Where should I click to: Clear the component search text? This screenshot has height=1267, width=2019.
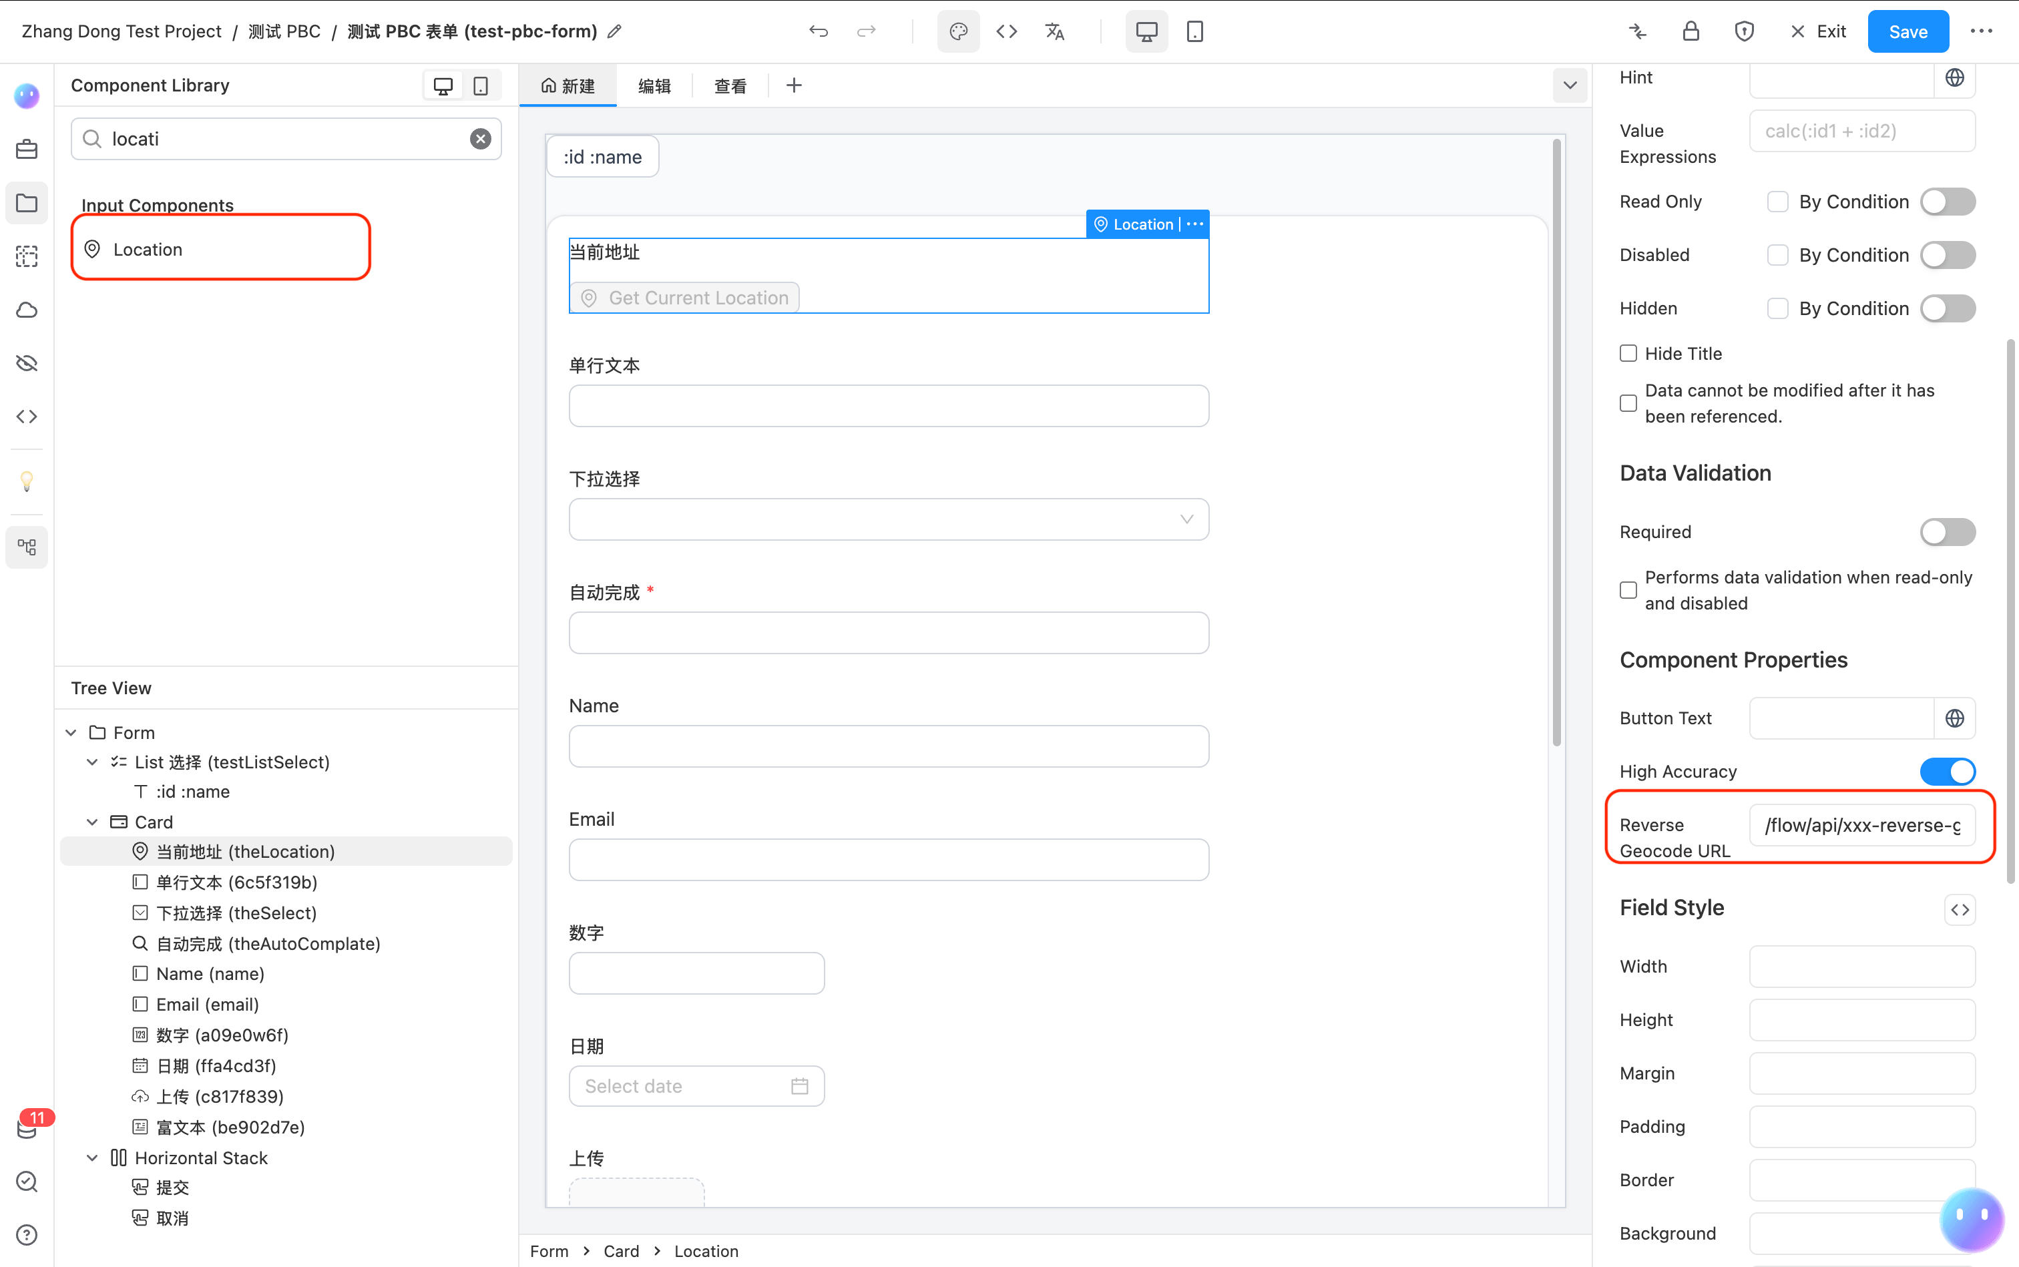[x=480, y=139]
